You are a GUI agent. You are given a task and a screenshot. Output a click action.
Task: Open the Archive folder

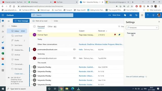17,55
